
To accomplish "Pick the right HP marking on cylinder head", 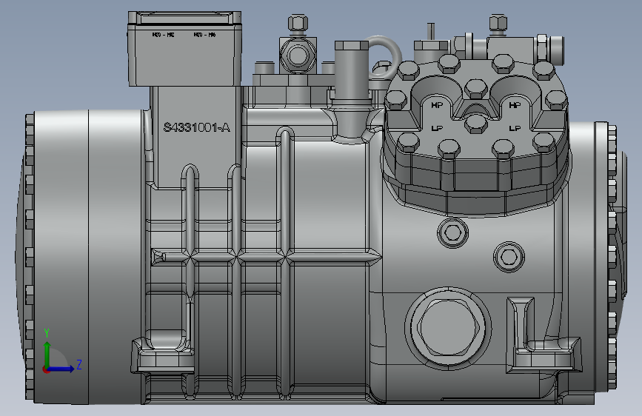I will [x=515, y=105].
